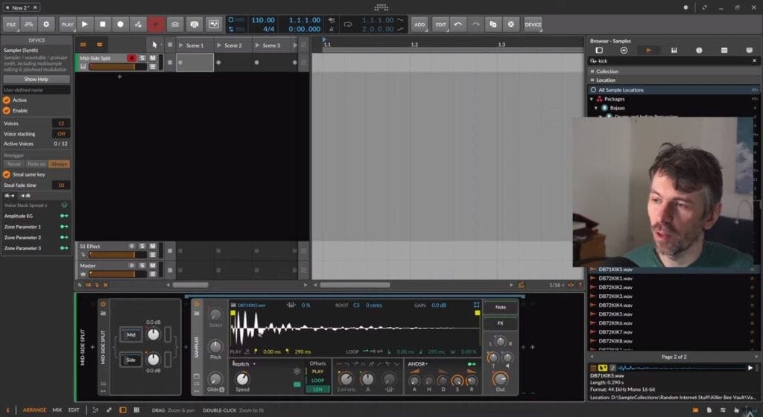Click the duplicate icon in the top toolbar

pos(493,25)
